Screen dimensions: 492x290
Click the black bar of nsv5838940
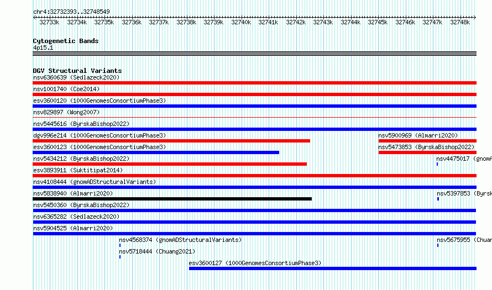[172, 199]
